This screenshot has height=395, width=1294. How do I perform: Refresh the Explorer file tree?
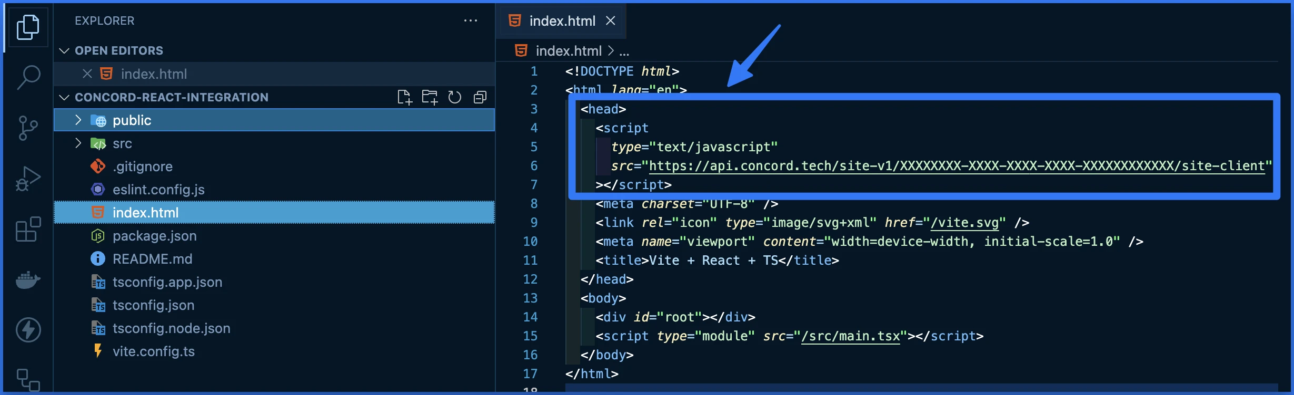(x=454, y=97)
